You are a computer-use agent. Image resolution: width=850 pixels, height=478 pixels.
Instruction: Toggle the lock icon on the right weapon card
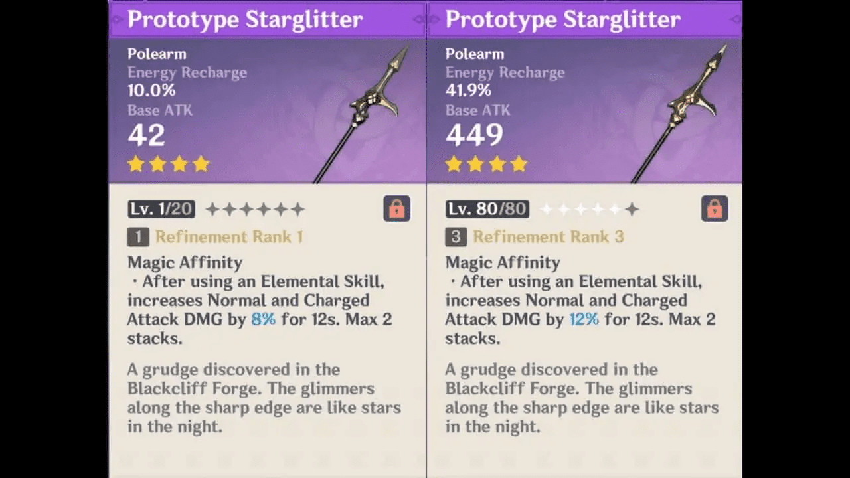(715, 209)
